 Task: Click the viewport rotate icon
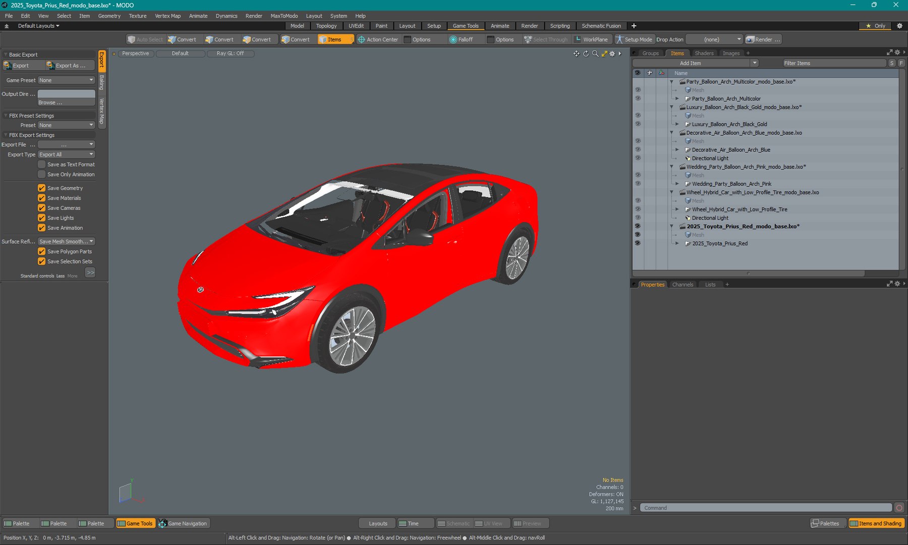tap(586, 53)
